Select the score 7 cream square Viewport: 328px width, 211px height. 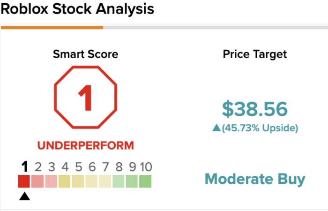coord(105,181)
